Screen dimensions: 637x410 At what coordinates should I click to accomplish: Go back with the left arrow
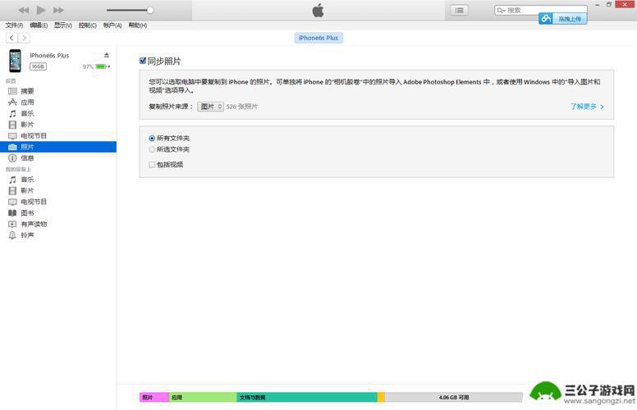(x=11, y=38)
